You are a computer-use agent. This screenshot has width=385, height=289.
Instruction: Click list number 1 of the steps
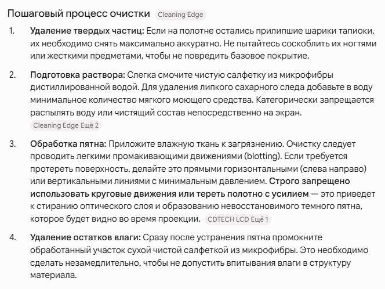pos(12,31)
